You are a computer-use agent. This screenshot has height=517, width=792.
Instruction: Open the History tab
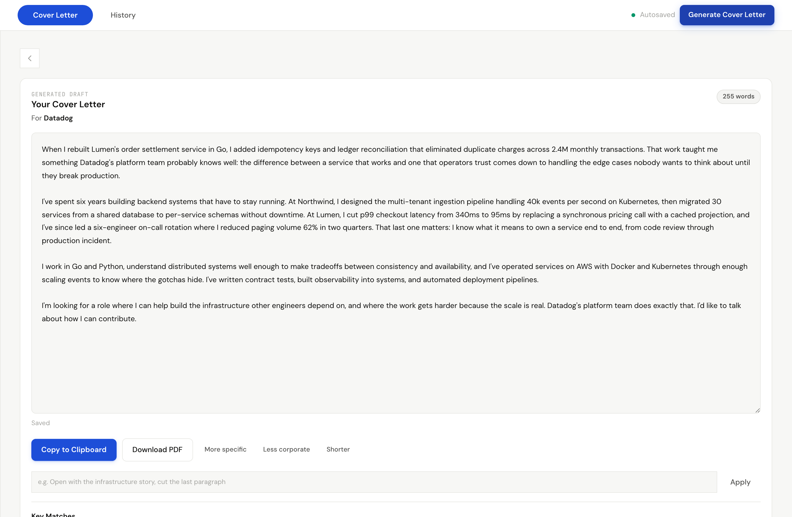pyautogui.click(x=123, y=15)
